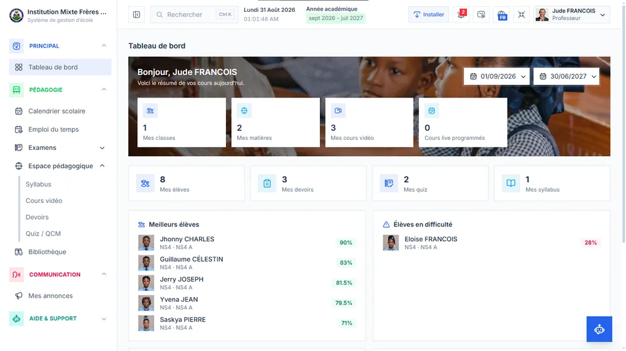Image resolution: width=626 pixels, height=351 pixels.
Task: Click the Ctrl K shortcut badge
Action: point(225,14)
